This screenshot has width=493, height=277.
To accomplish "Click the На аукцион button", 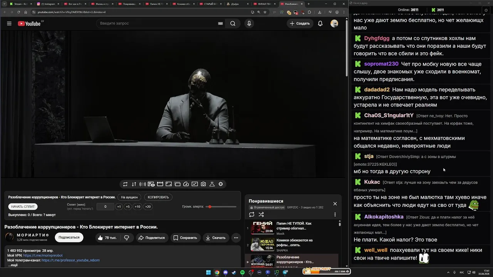I will (129, 197).
